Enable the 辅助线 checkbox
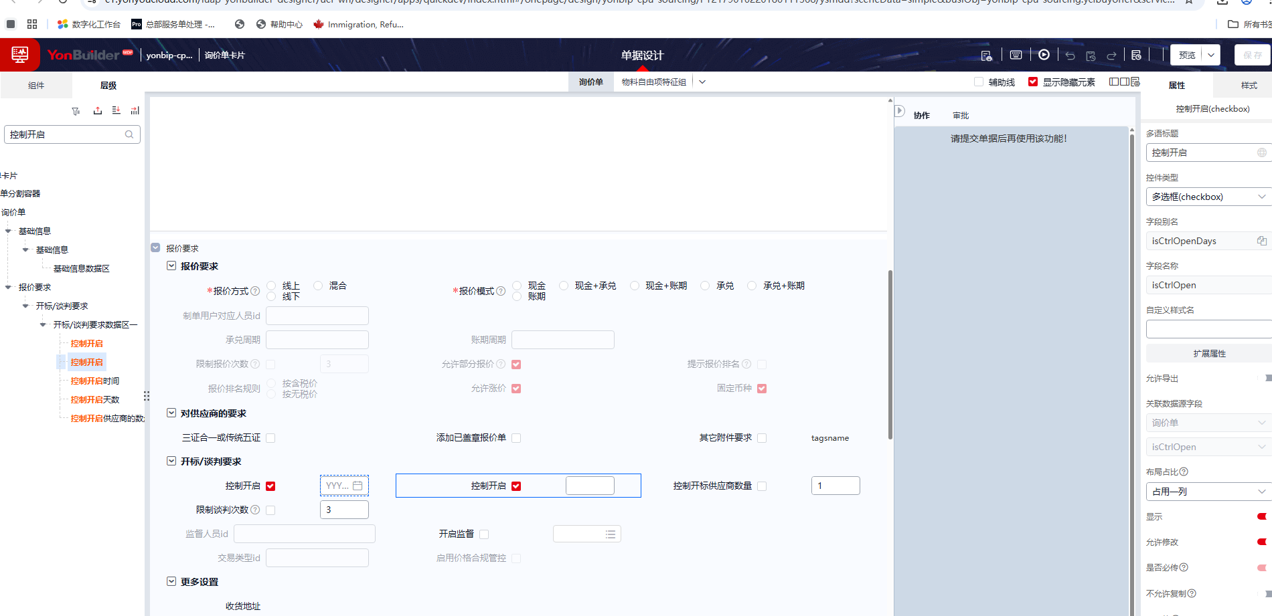 (x=979, y=82)
